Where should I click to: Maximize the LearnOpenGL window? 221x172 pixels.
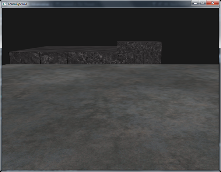(x=203, y=3)
